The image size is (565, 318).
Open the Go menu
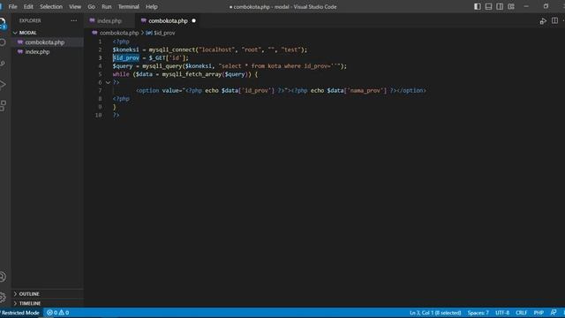pyautogui.click(x=92, y=6)
